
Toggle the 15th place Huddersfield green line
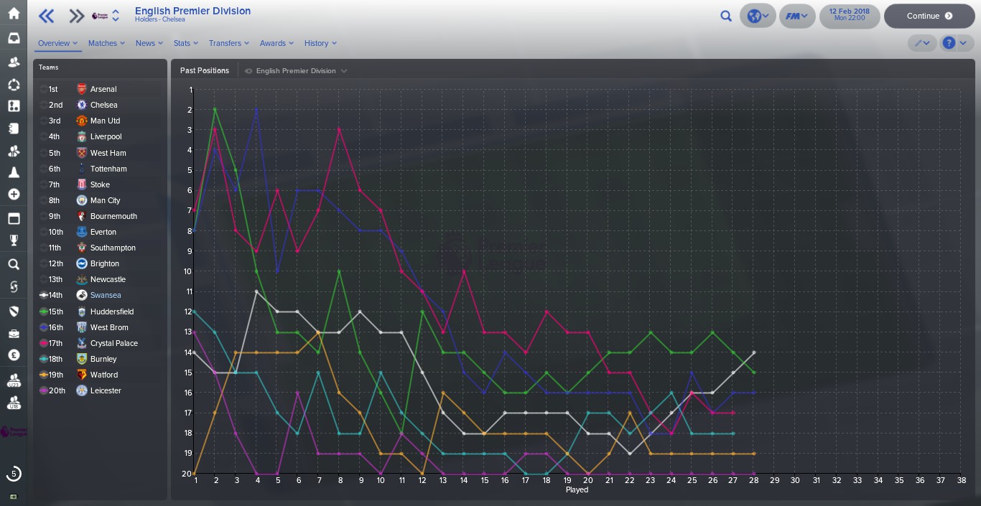pos(44,311)
